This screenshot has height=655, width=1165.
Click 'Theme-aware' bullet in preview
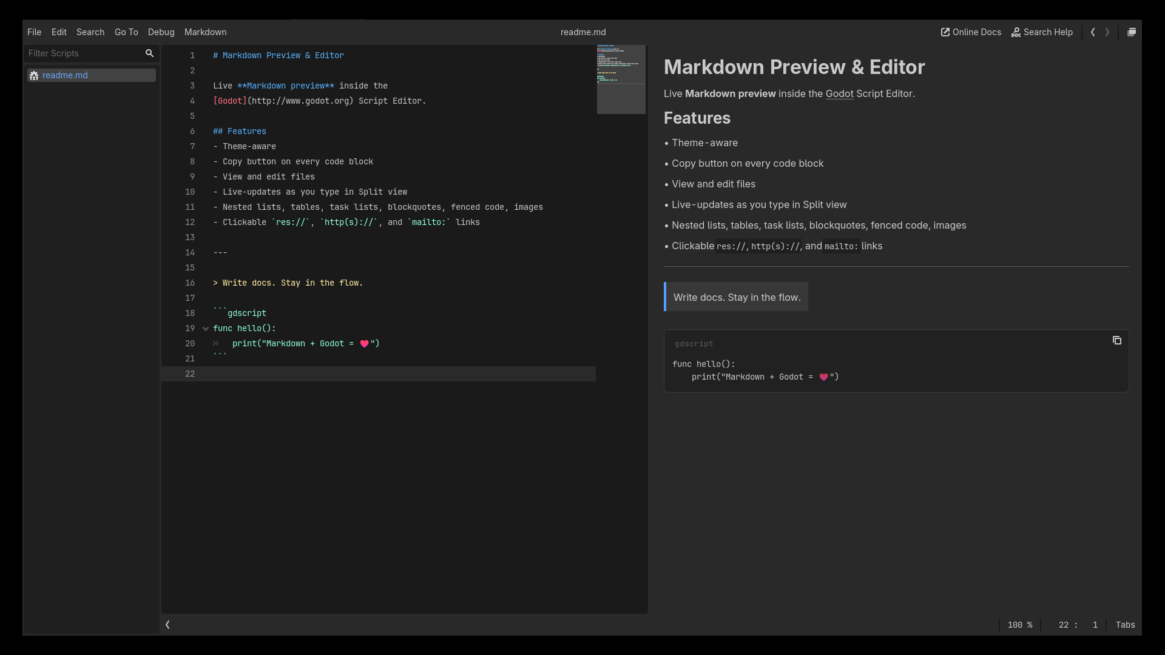pyautogui.click(x=704, y=143)
